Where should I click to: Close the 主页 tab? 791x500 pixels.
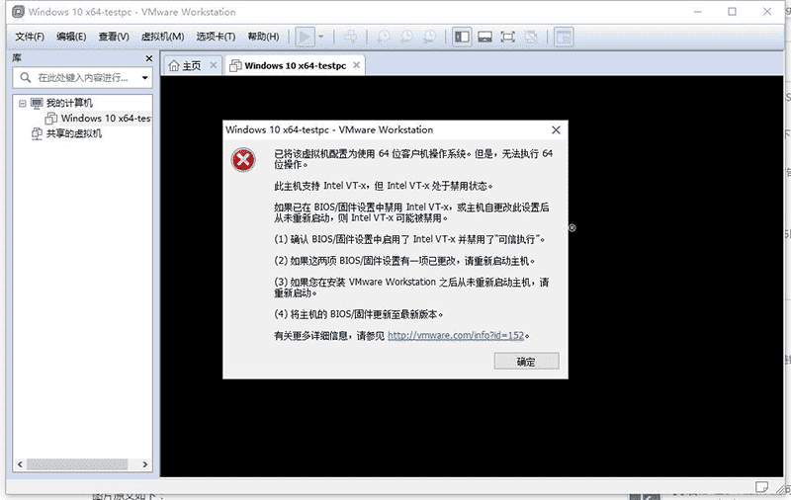coord(214,65)
